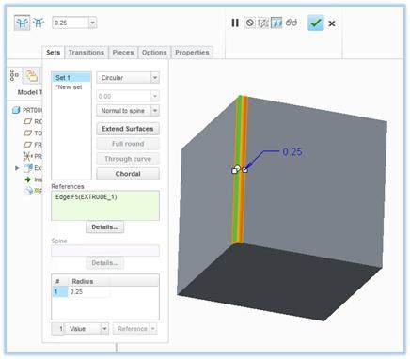Click the Extend Surfaces button
The image size is (410, 359).
click(x=128, y=129)
